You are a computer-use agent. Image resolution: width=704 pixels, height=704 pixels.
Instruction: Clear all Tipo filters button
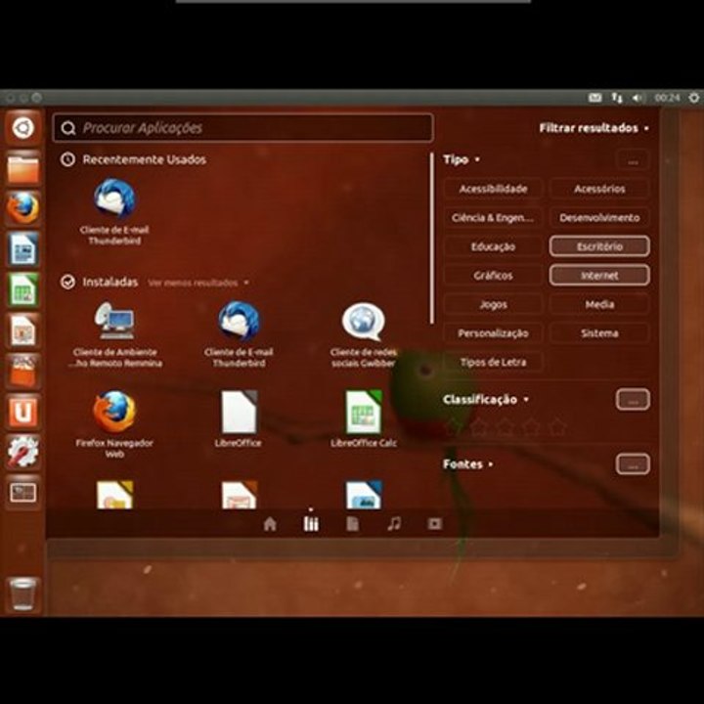(x=633, y=160)
